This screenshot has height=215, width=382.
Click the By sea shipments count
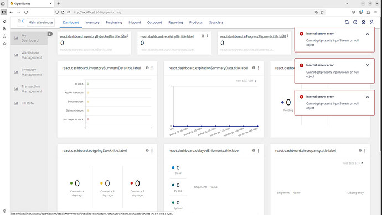tap(178, 185)
